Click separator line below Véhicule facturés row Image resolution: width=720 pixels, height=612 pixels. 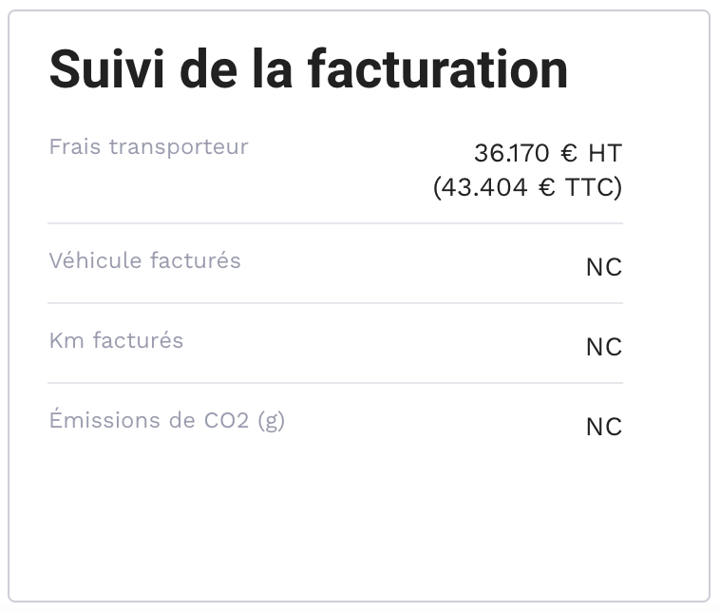(335, 304)
